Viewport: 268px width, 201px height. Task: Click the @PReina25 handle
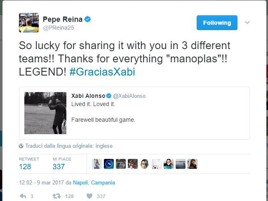click(59, 28)
